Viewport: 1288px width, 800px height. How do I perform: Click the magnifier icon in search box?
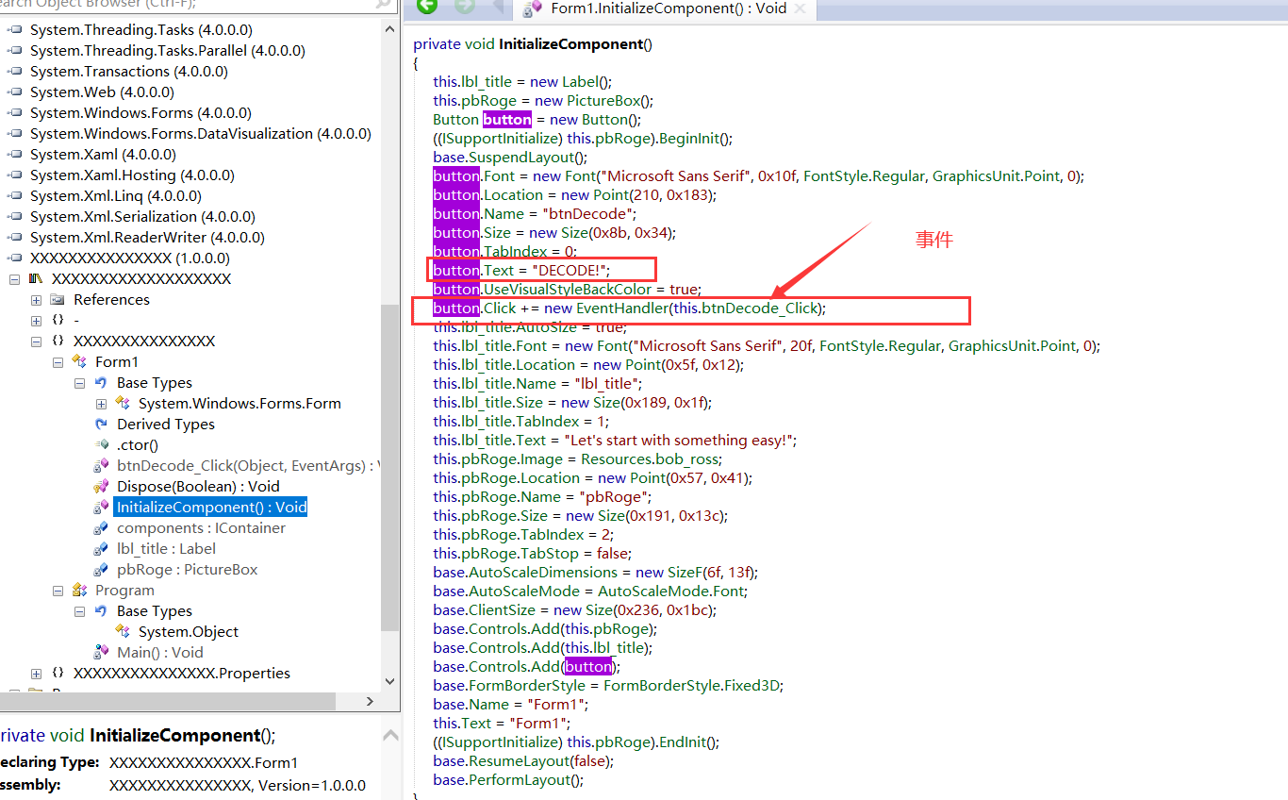(383, 5)
